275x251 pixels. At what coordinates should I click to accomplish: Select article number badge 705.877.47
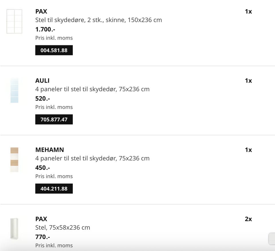pyautogui.click(x=54, y=119)
